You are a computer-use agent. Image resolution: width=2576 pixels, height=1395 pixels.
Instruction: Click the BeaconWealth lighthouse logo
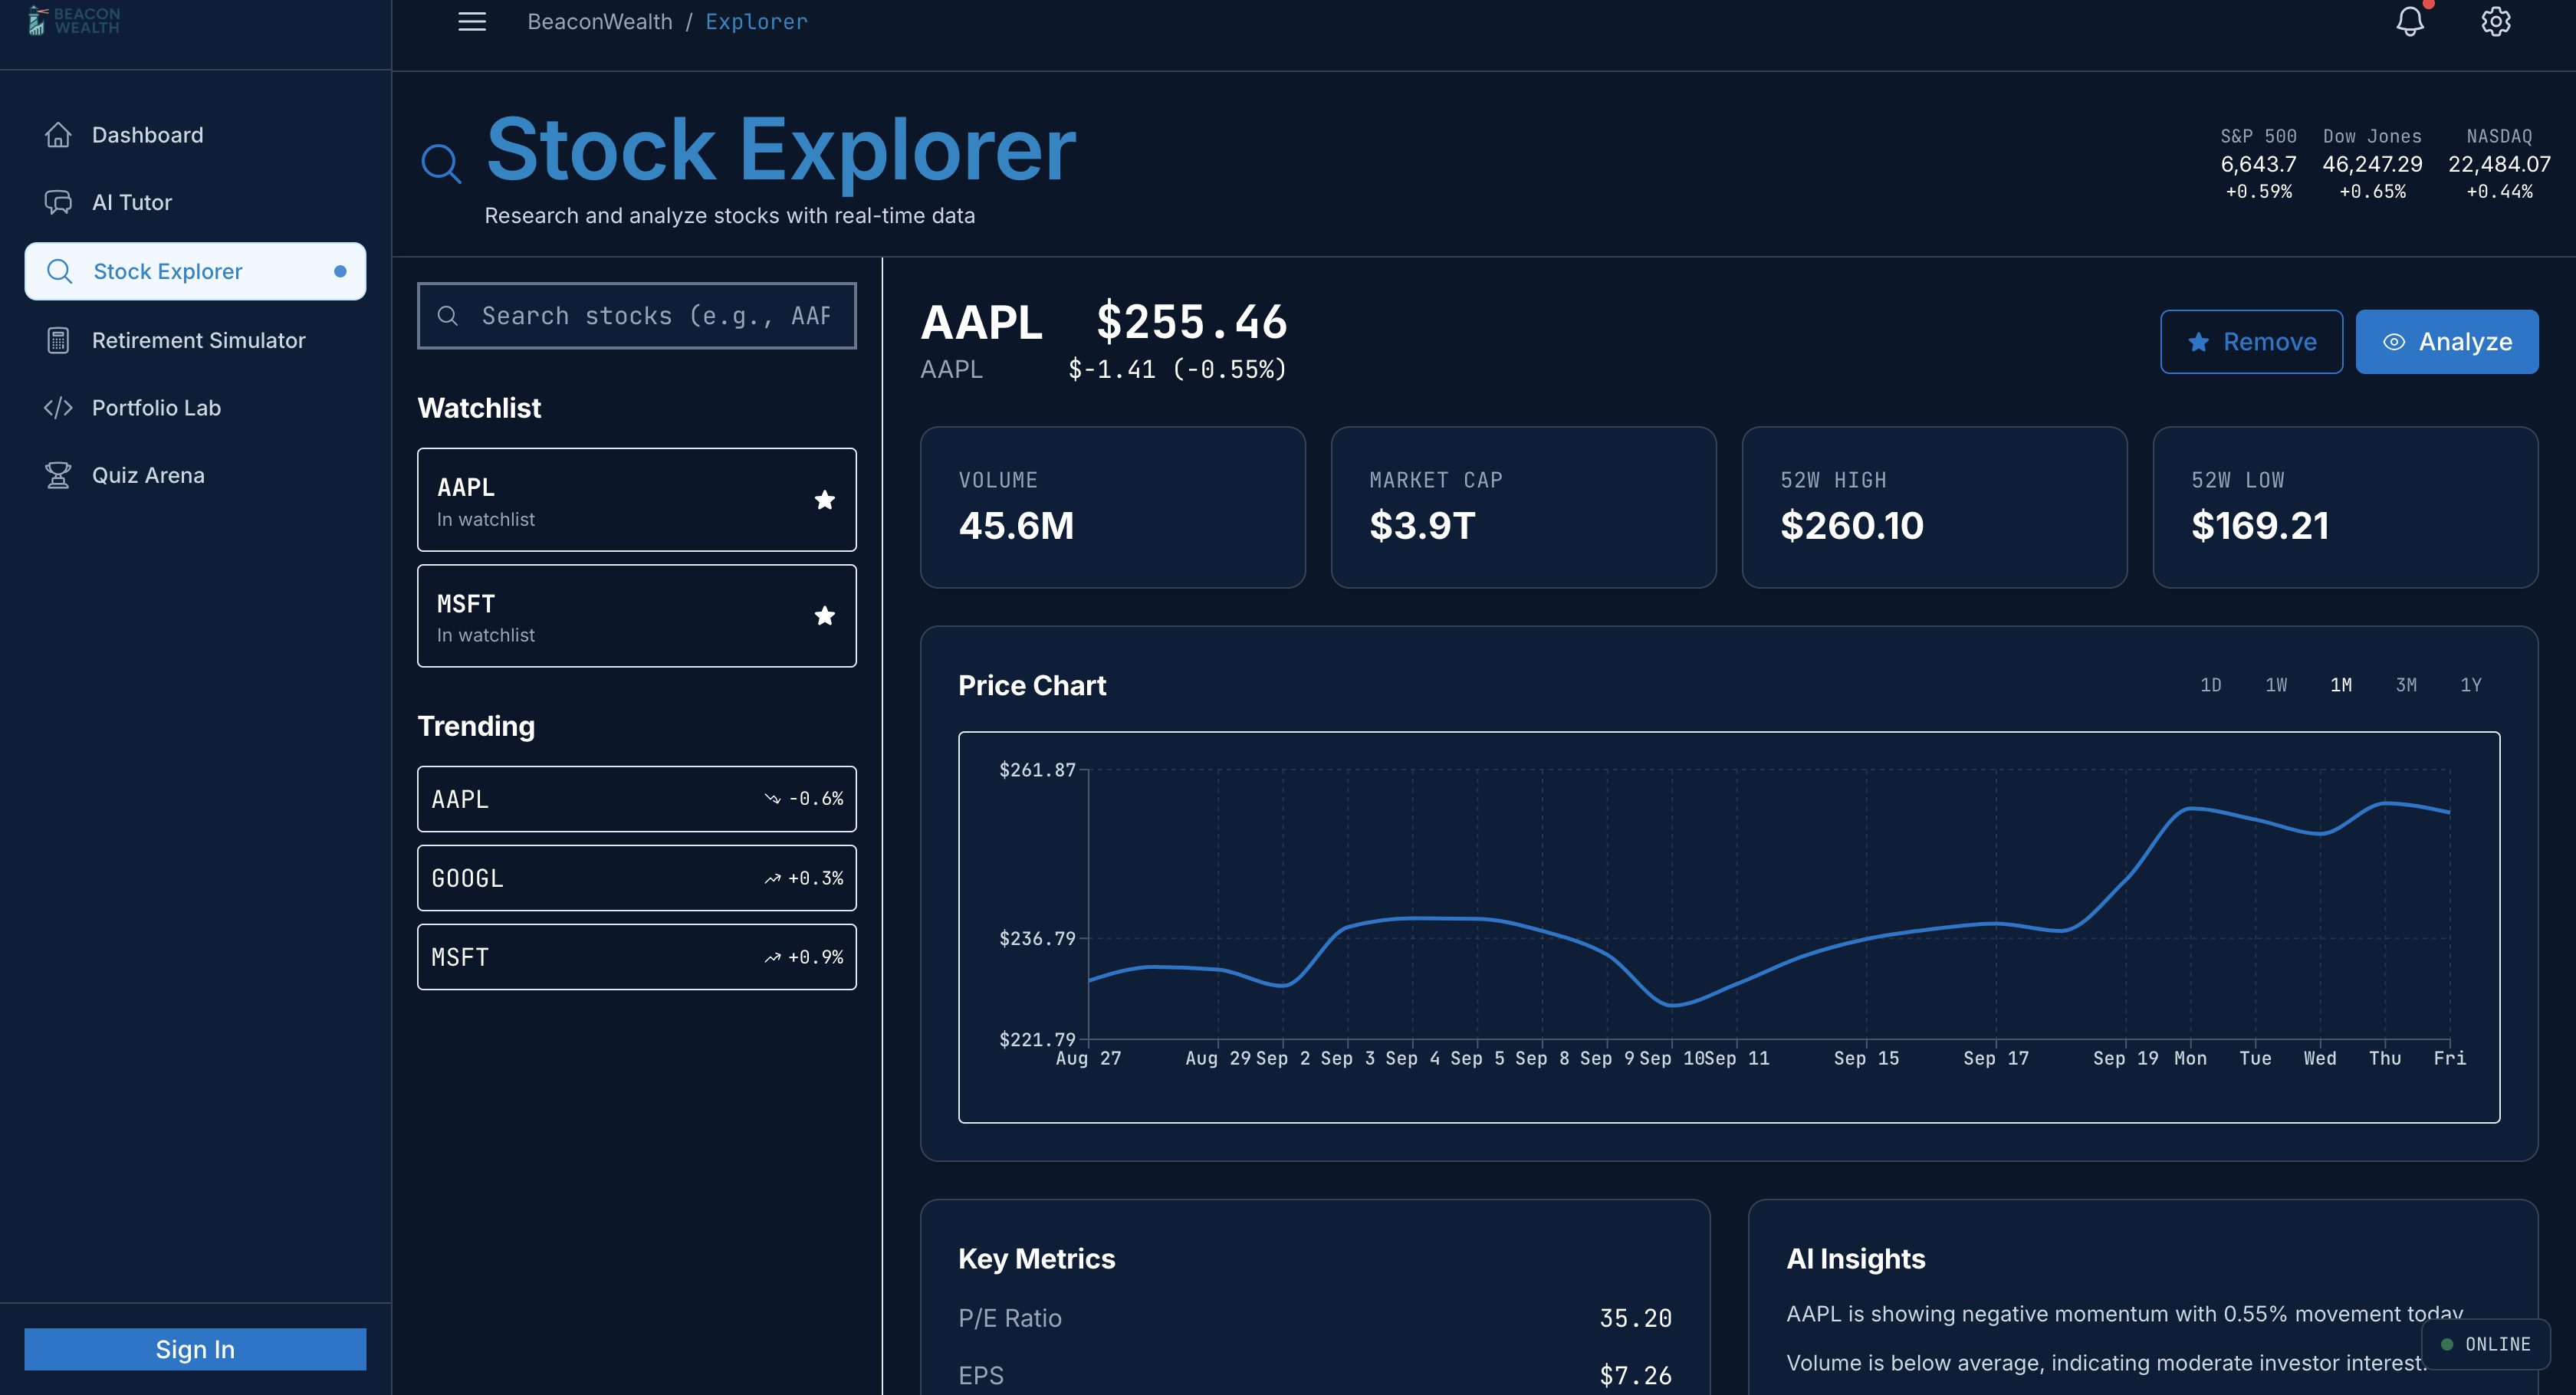(x=38, y=20)
